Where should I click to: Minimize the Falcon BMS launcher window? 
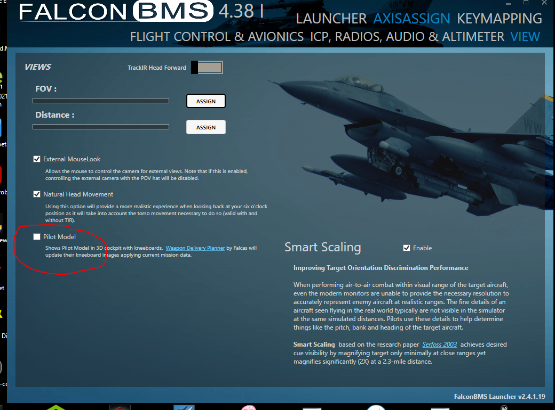coord(508,3)
